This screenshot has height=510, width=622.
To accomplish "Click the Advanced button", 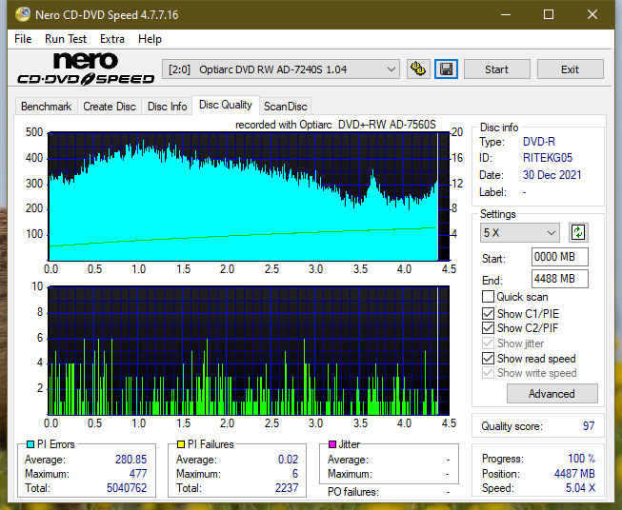I will coord(552,394).
